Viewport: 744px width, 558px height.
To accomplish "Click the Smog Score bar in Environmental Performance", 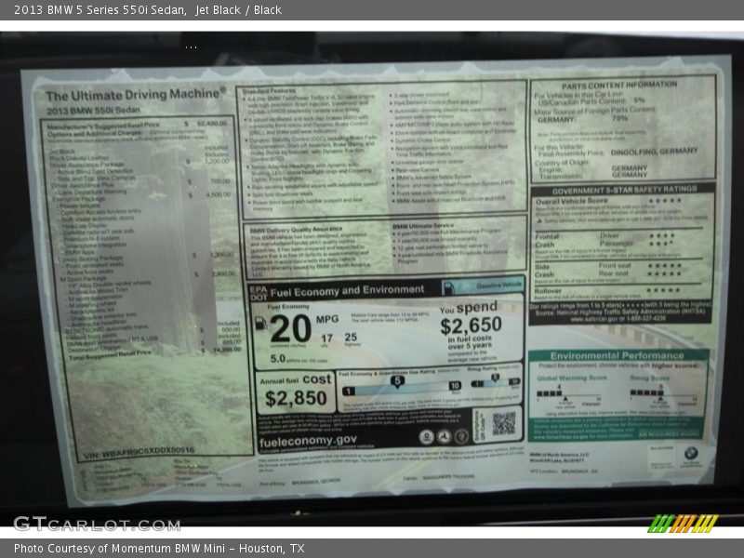I will pyautogui.click(x=663, y=394).
